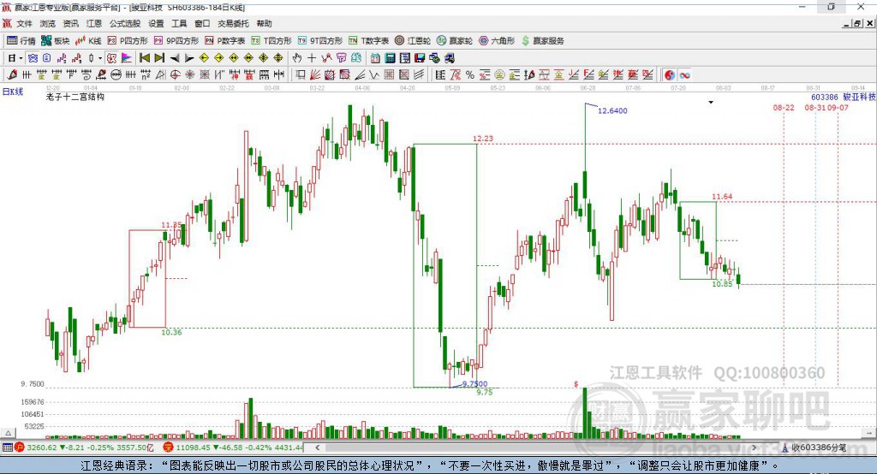Open the 9P四方形 tool
This screenshot has width=877, height=474.
pyautogui.click(x=176, y=41)
